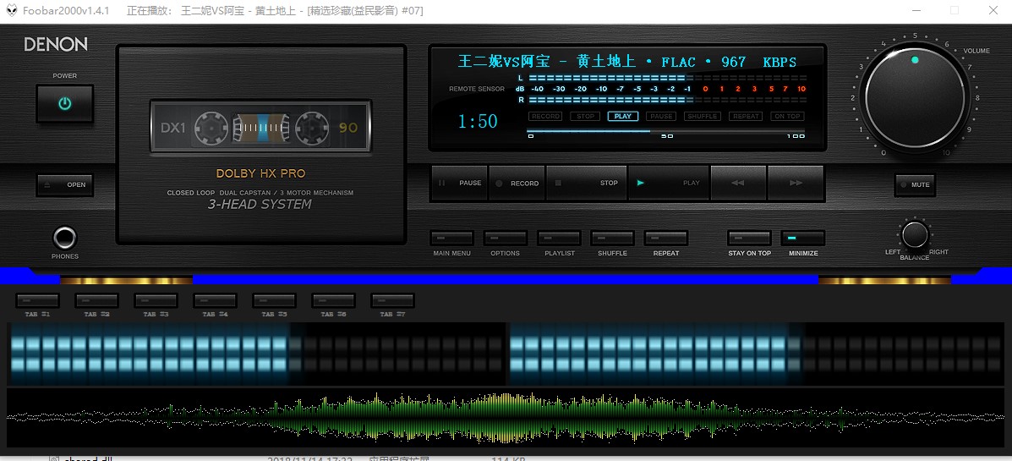Click the cassette tape window

pos(260,127)
